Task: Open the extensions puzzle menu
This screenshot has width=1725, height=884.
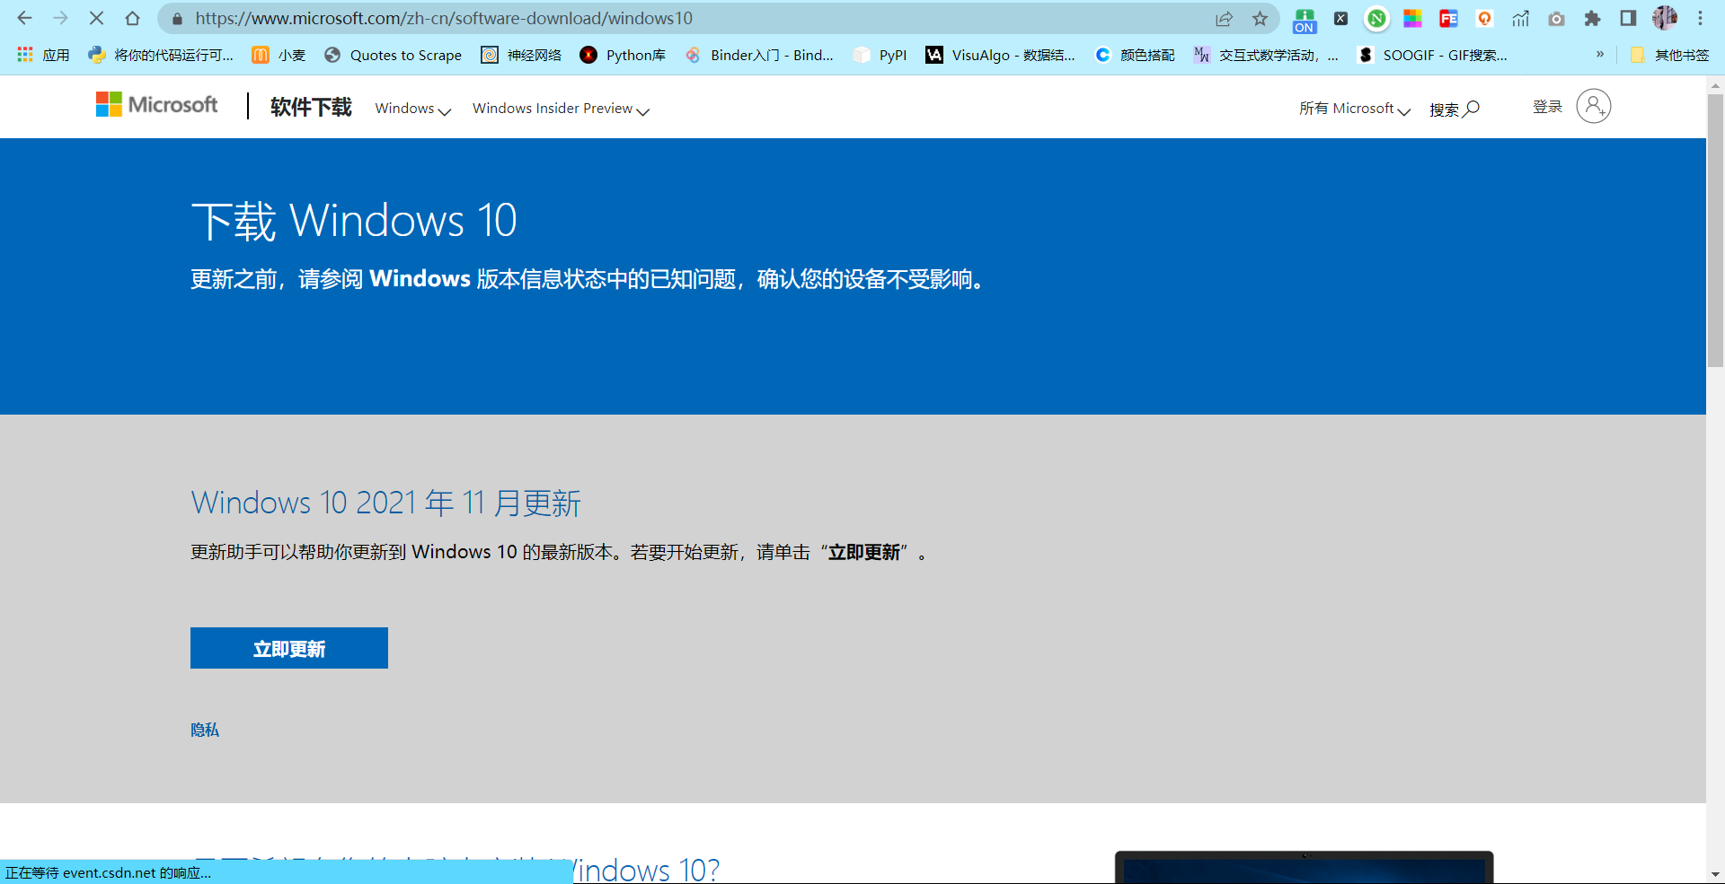Action: pos(1592,19)
